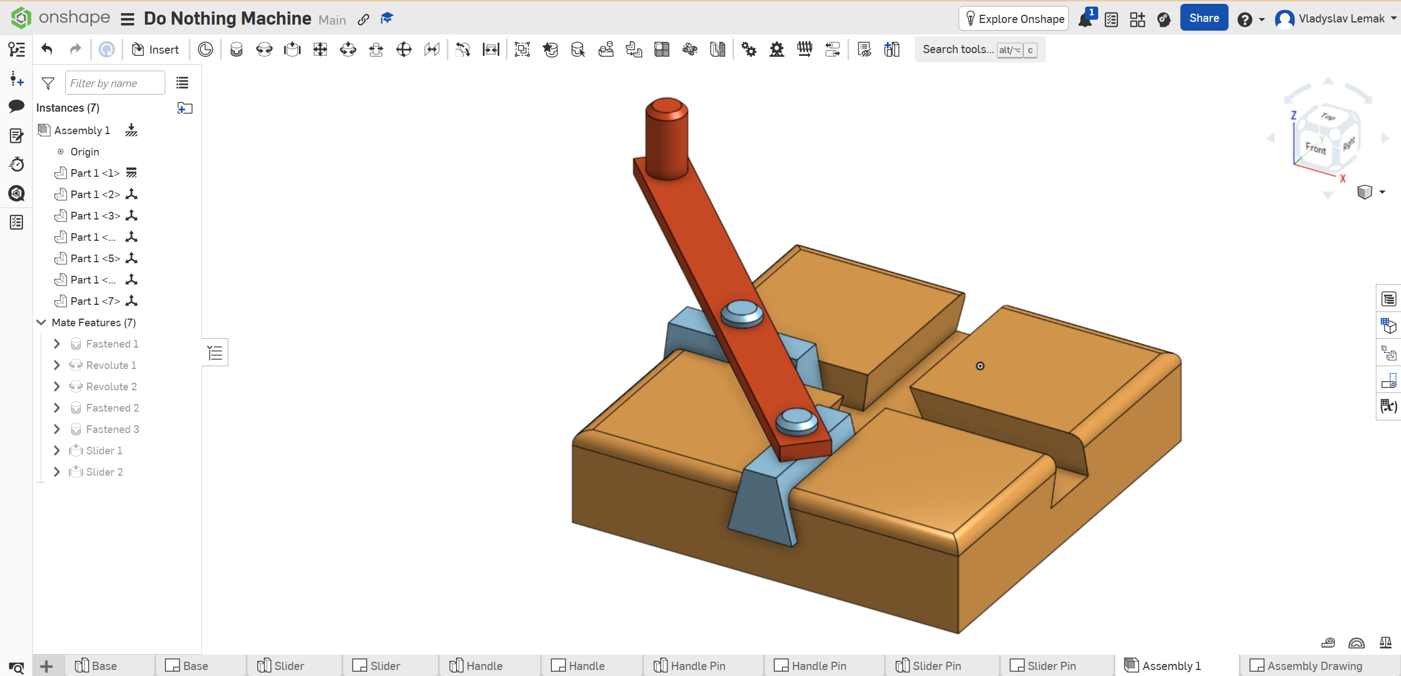Viewport: 1401px width, 676px height.
Task: Toggle the instance list view icon
Action: click(x=182, y=83)
